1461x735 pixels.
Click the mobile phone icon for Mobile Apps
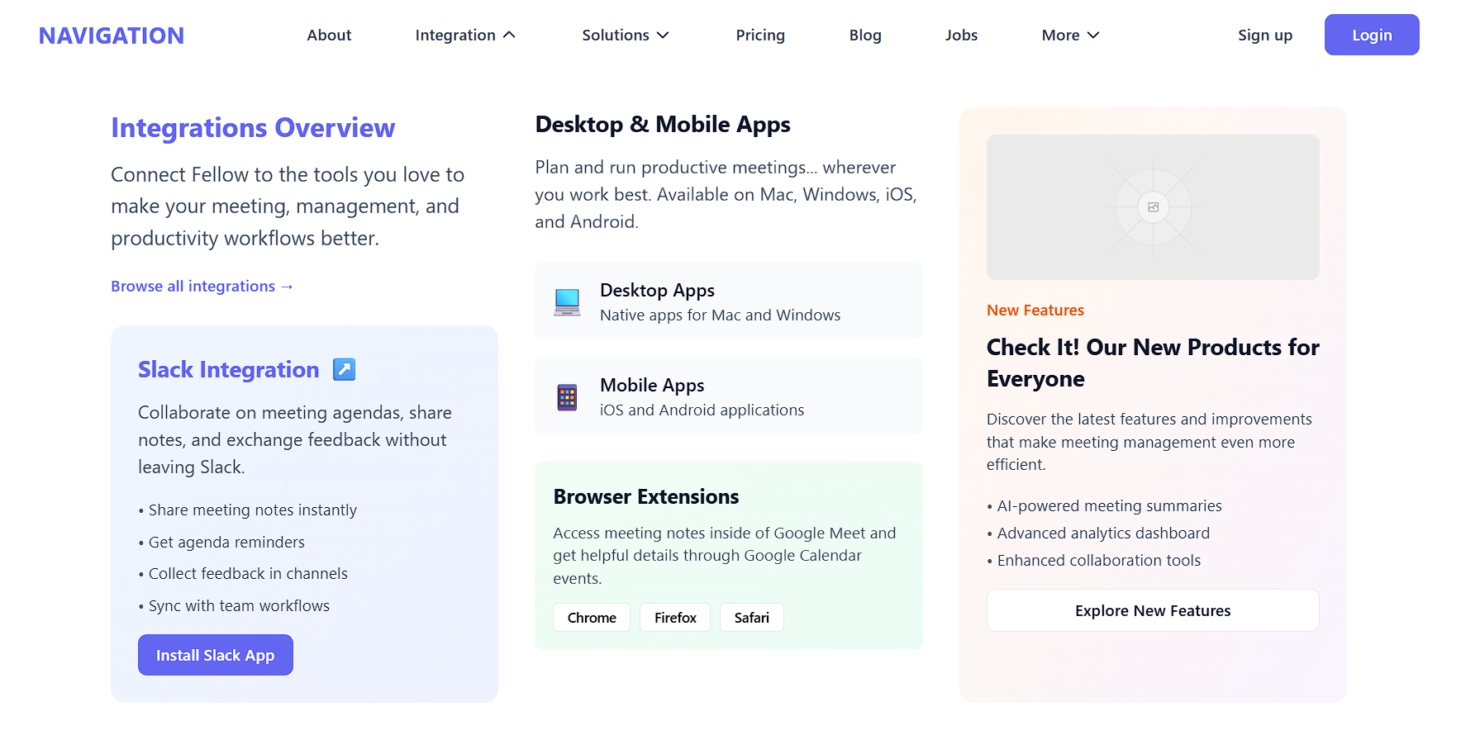(567, 397)
